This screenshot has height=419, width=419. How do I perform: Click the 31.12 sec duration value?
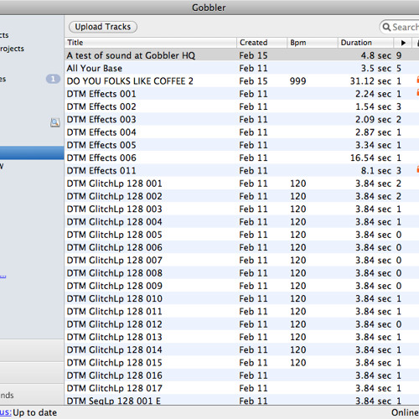[370, 81]
